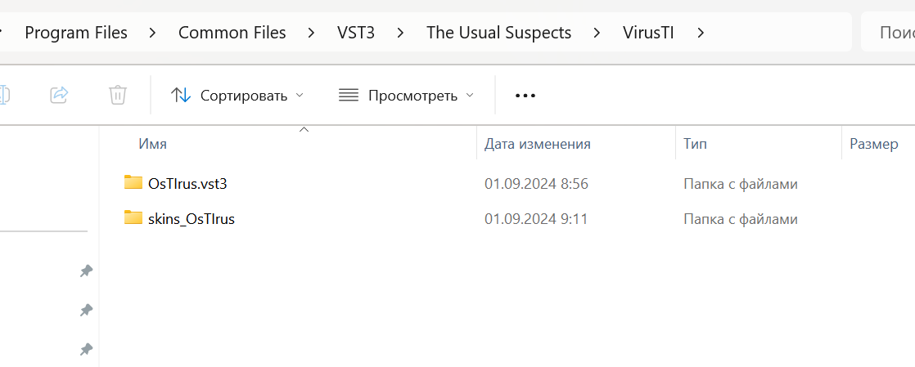The height and width of the screenshot is (367, 915).
Task: Sort by Имя column header
Action: point(153,144)
